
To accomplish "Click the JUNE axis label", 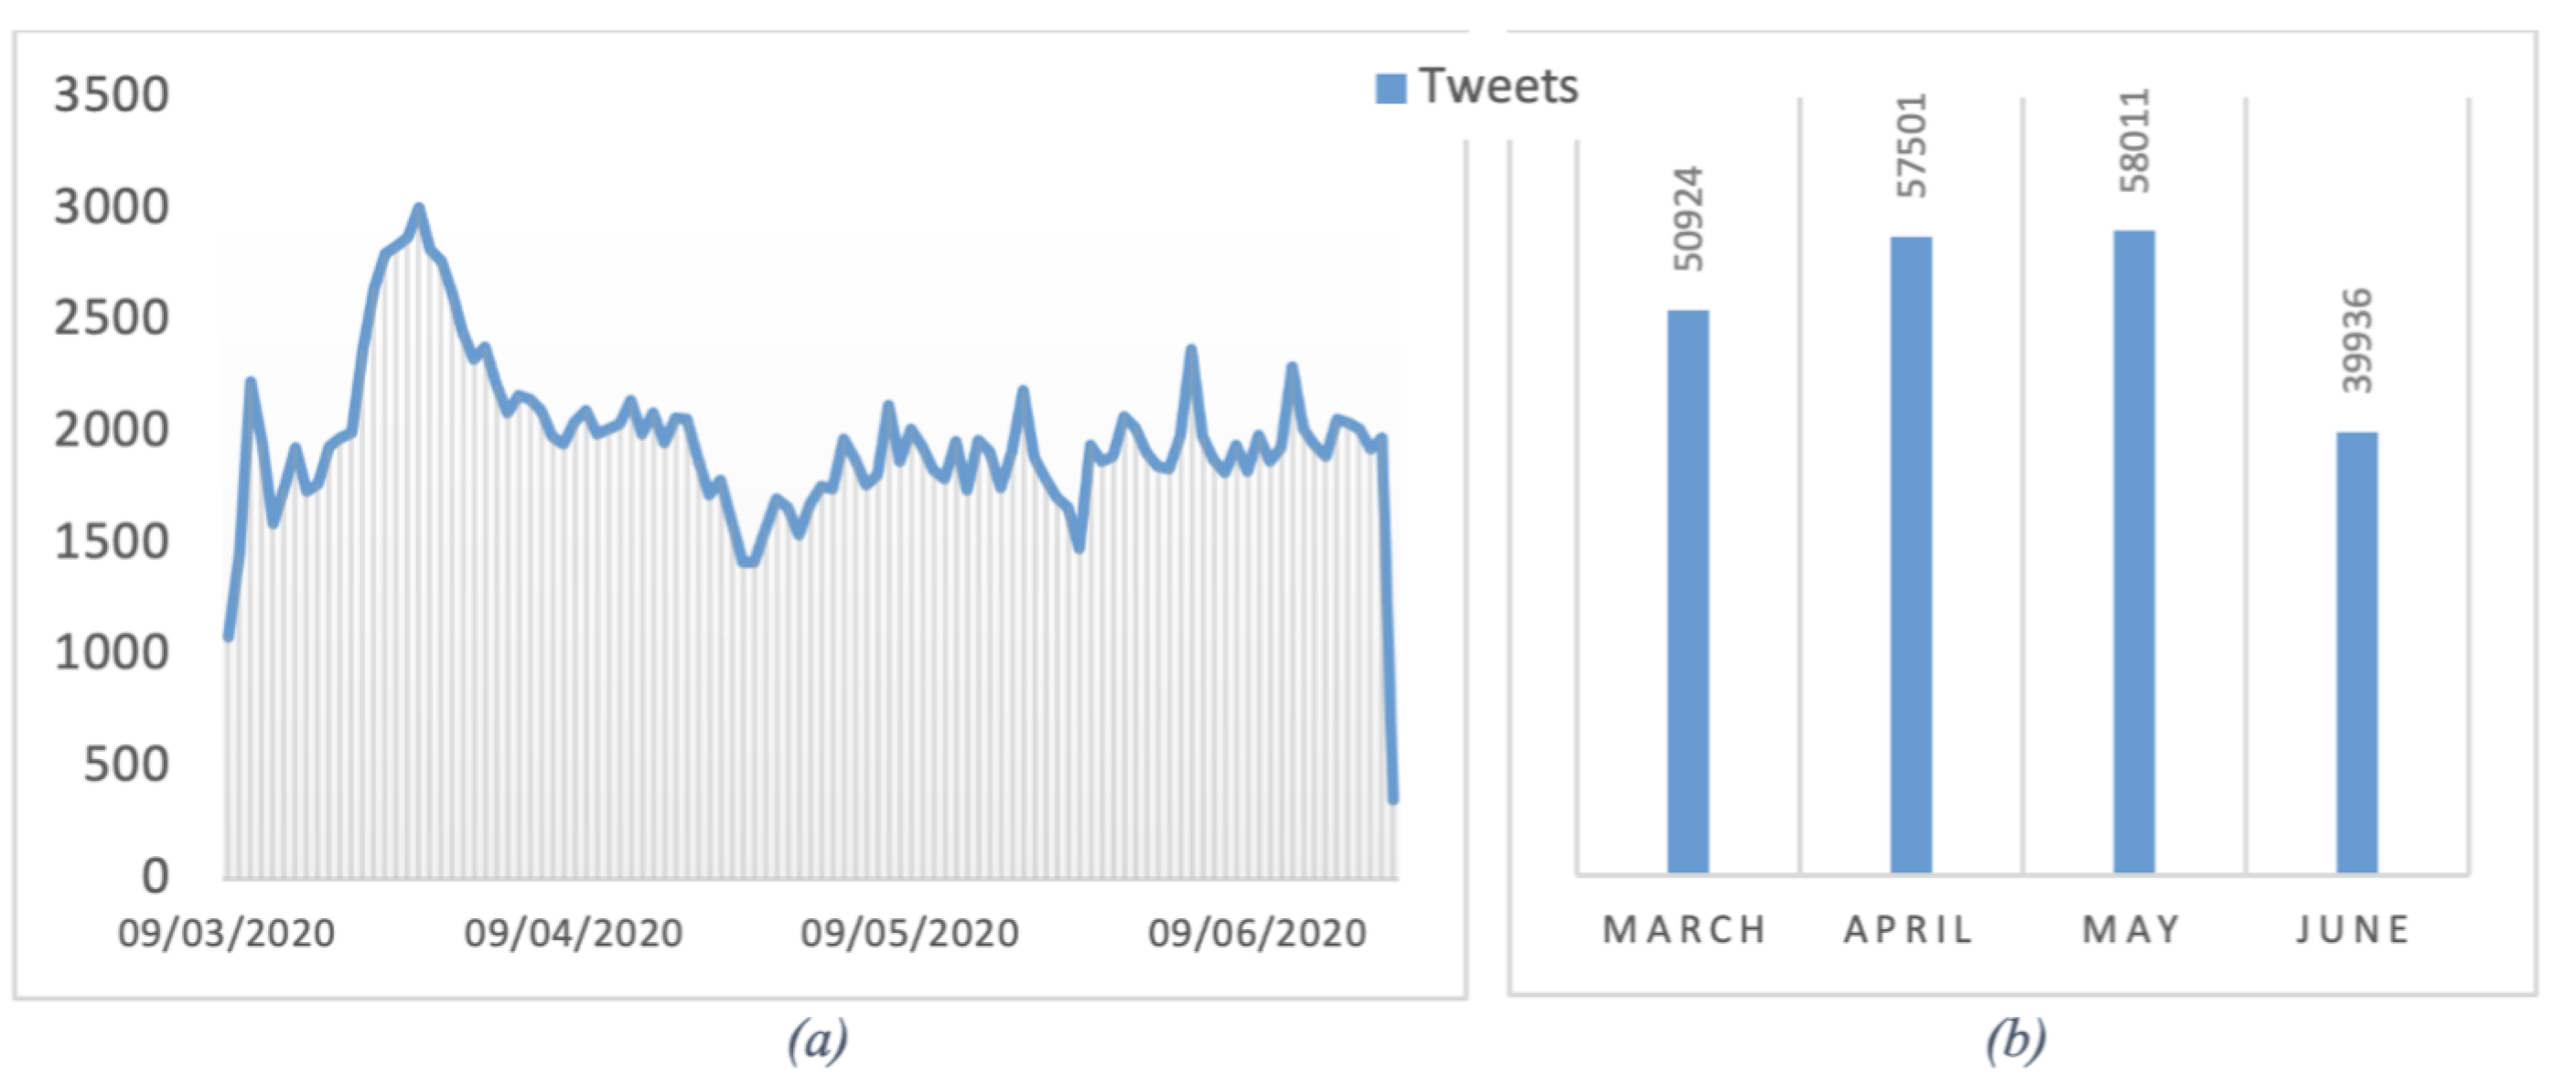I will (2353, 930).
